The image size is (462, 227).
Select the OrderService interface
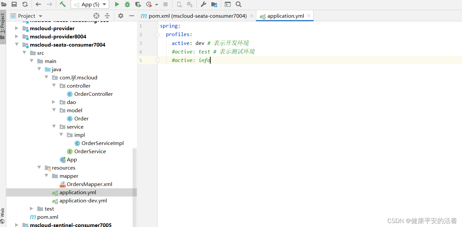[87, 151]
